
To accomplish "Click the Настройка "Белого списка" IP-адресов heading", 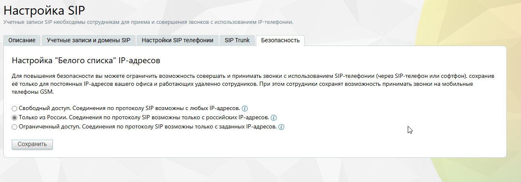I will click(x=86, y=61).
